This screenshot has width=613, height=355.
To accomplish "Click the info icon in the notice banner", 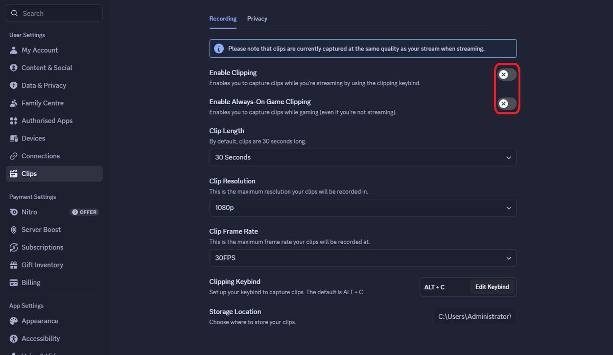I will point(219,49).
